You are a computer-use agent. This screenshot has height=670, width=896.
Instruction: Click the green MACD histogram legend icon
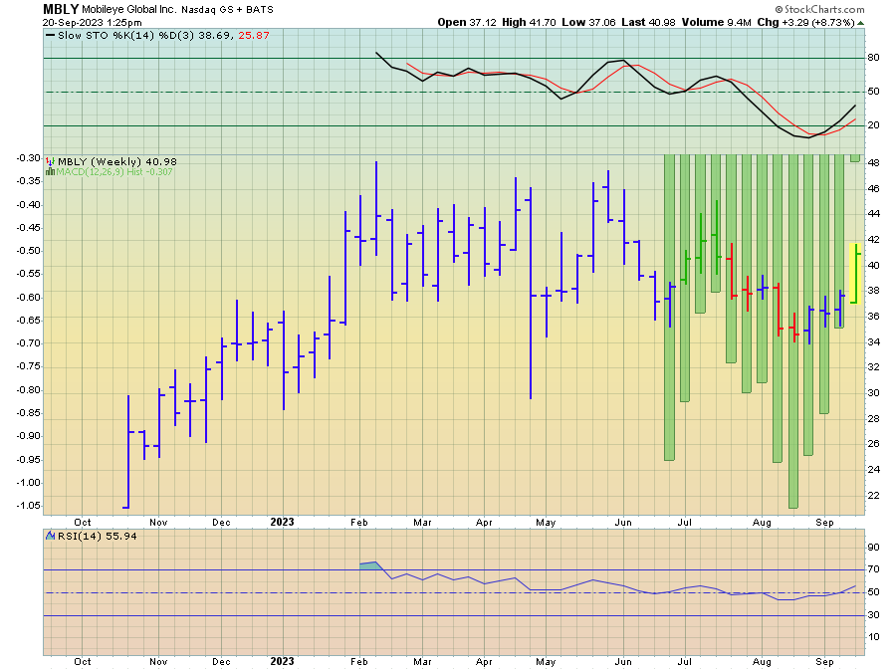(51, 172)
